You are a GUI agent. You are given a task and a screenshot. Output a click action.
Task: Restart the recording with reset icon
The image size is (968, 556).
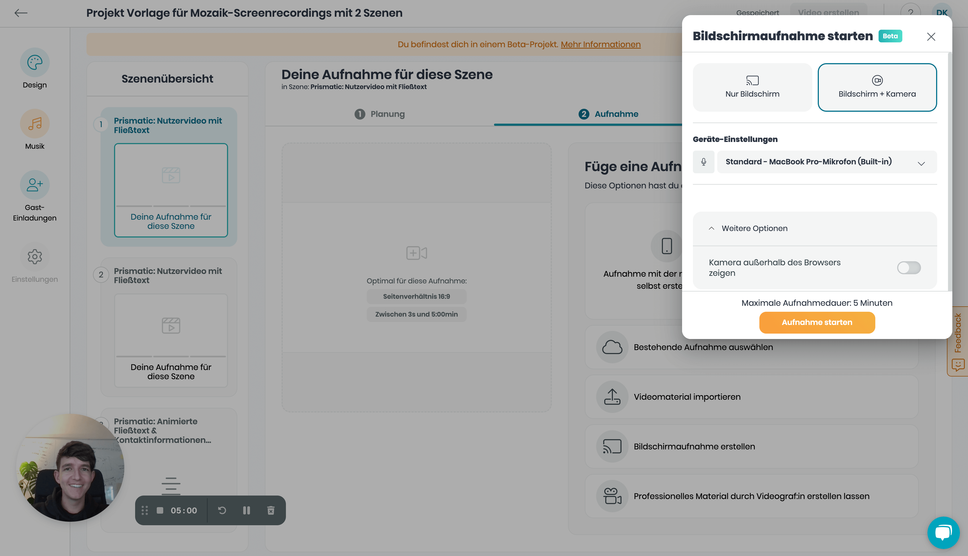(x=222, y=511)
